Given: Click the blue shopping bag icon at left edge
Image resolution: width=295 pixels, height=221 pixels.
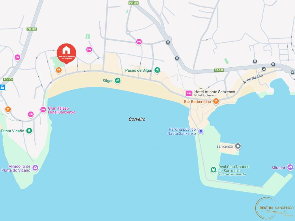Looking at the screenshot, I should pyautogui.click(x=2, y=87).
